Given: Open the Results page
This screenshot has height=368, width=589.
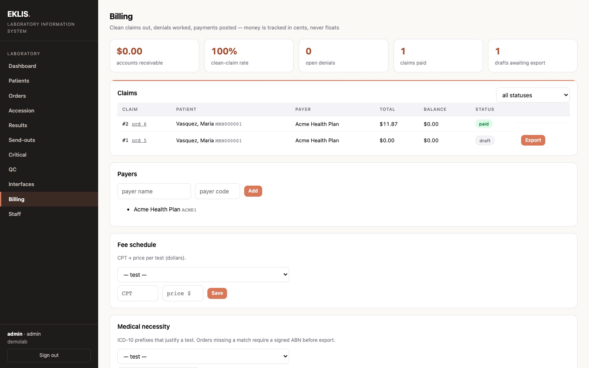Looking at the screenshot, I should [49, 125].
